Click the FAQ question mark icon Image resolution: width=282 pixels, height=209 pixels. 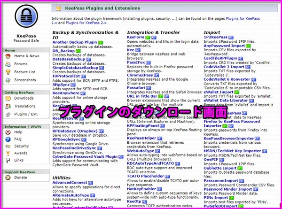click(8, 139)
